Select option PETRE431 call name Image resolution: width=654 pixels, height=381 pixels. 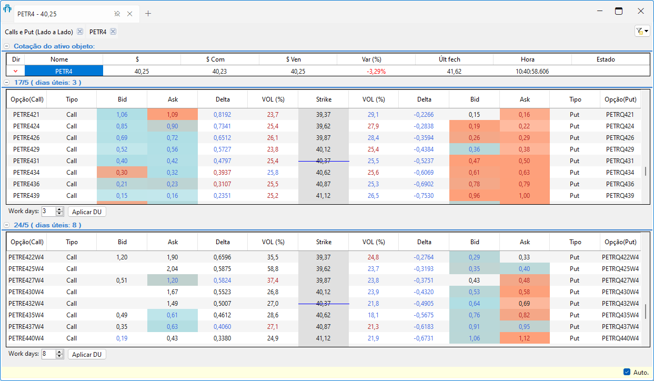point(26,161)
